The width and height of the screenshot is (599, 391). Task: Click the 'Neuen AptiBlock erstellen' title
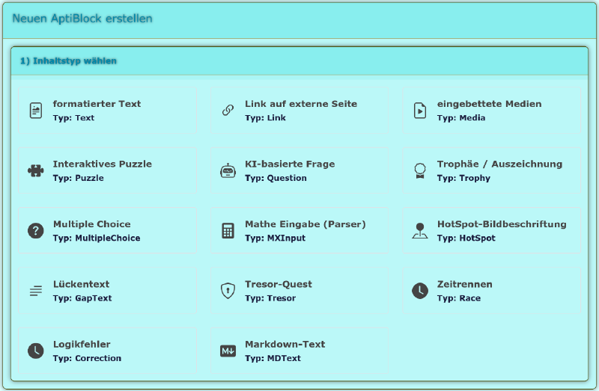point(82,18)
